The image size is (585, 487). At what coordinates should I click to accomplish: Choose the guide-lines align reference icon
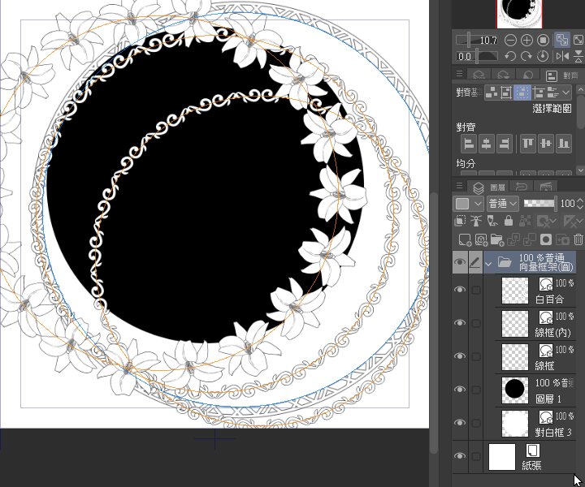(x=539, y=92)
